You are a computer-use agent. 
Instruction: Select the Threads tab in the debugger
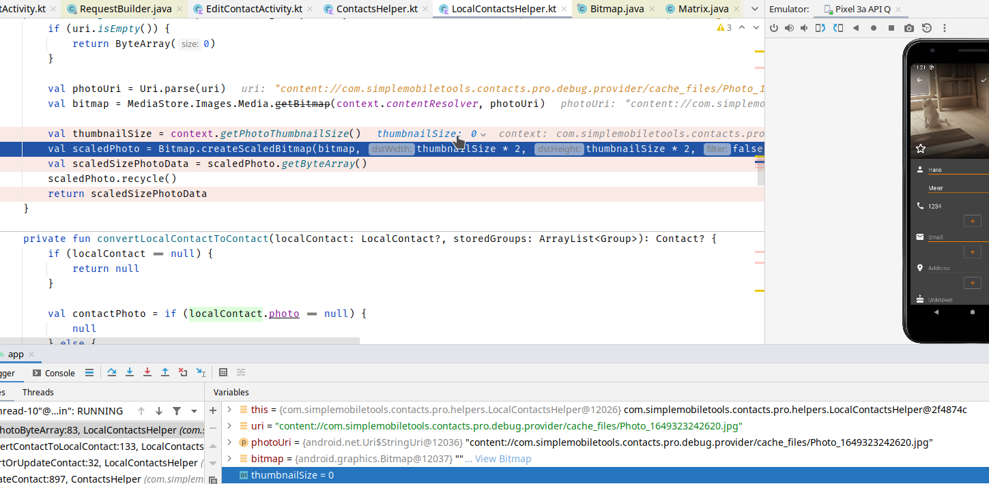(x=38, y=392)
